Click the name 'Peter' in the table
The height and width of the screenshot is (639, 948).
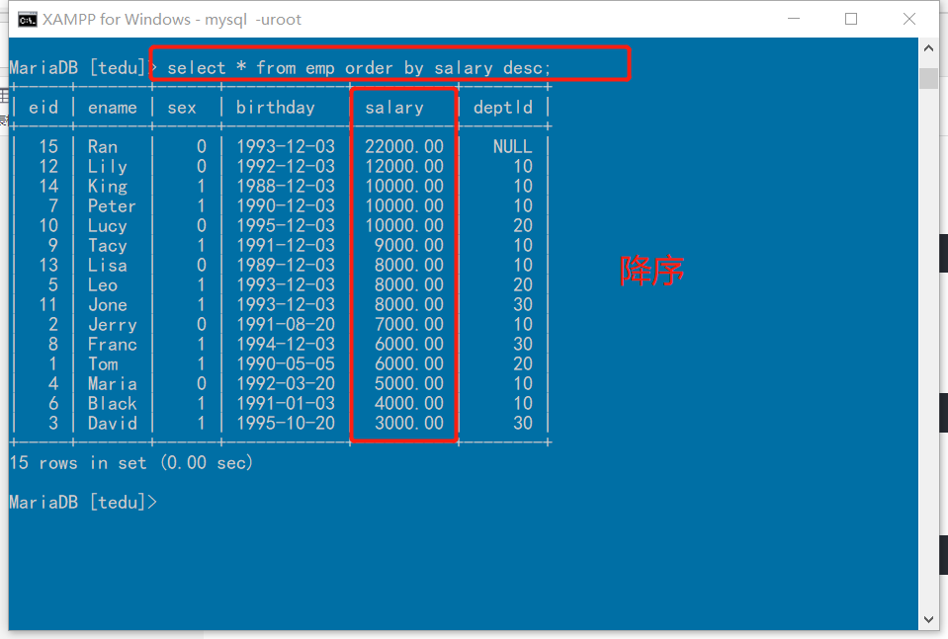112,206
